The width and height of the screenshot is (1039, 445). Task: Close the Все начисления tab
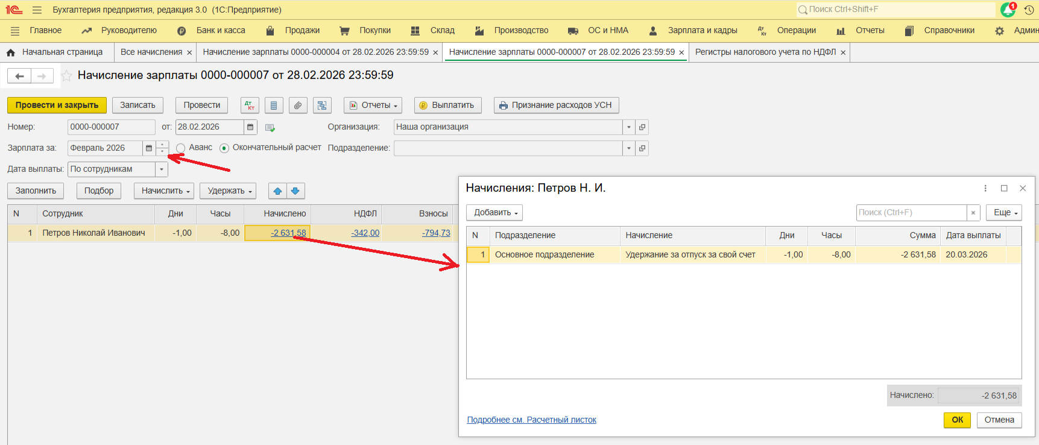189,53
